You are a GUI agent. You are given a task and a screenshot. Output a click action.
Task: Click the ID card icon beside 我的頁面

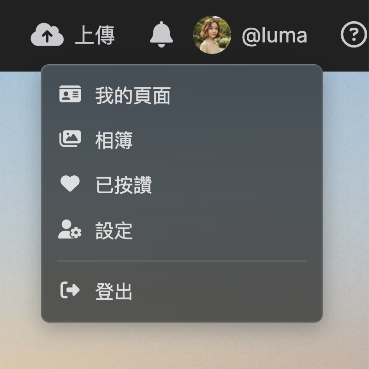click(x=70, y=94)
